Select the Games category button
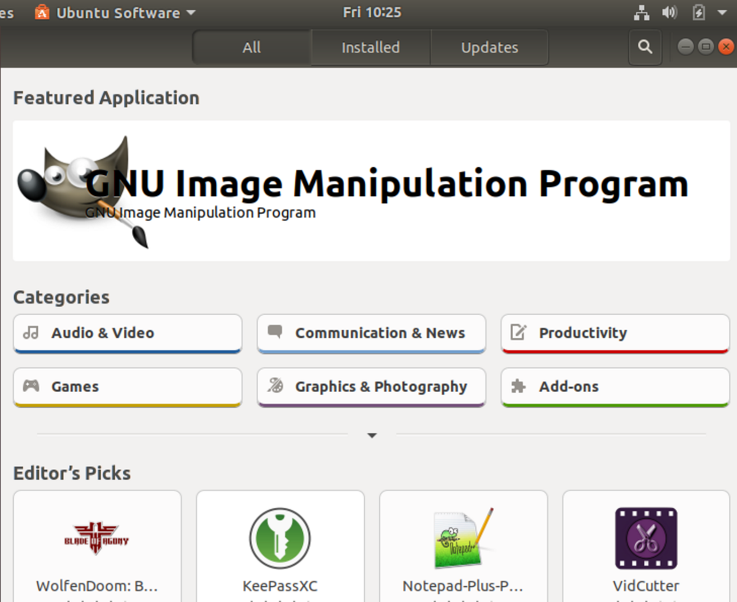Viewport: 737px width, 602px height. pyautogui.click(x=127, y=386)
